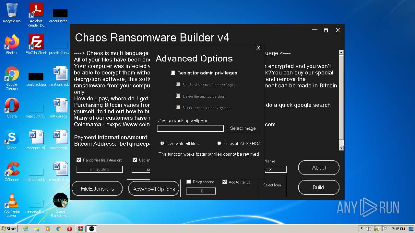Viewport: 415px width, 233px height.
Task: Click the Advanced Options button
Action: click(x=154, y=189)
